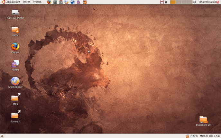
Task: Open the GnomeBaker desktop icon
Action: coord(15,81)
